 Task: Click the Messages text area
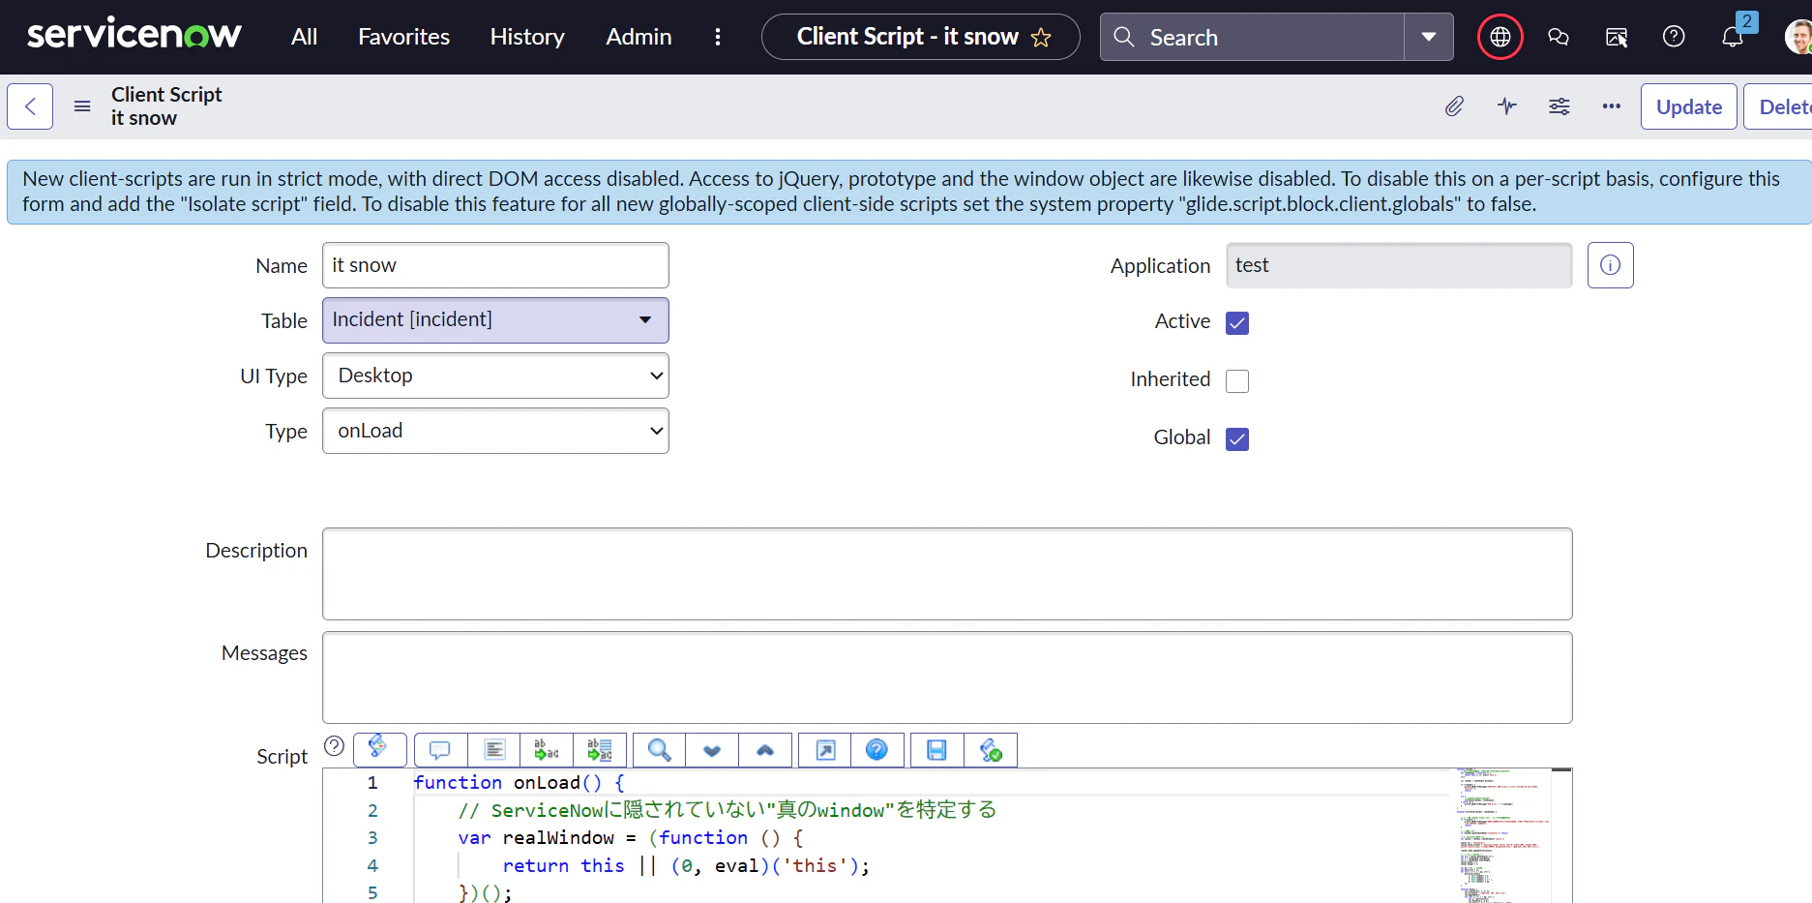947,677
